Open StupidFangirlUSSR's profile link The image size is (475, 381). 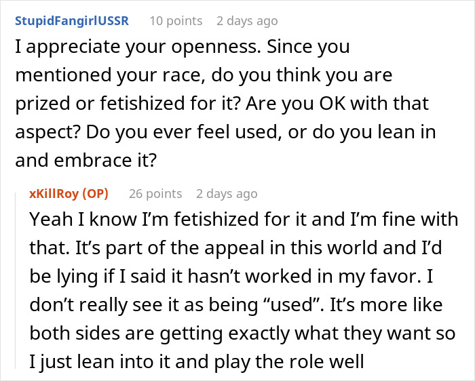tap(72, 21)
